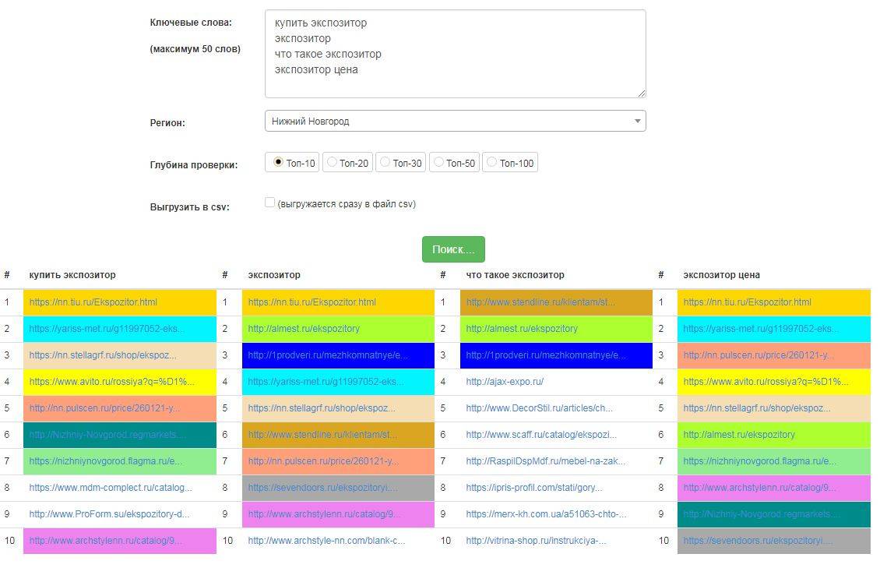The width and height of the screenshot is (894, 568).
Task: Click the www.ProForm.su ekspozitory link
Action: pos(109,514)
